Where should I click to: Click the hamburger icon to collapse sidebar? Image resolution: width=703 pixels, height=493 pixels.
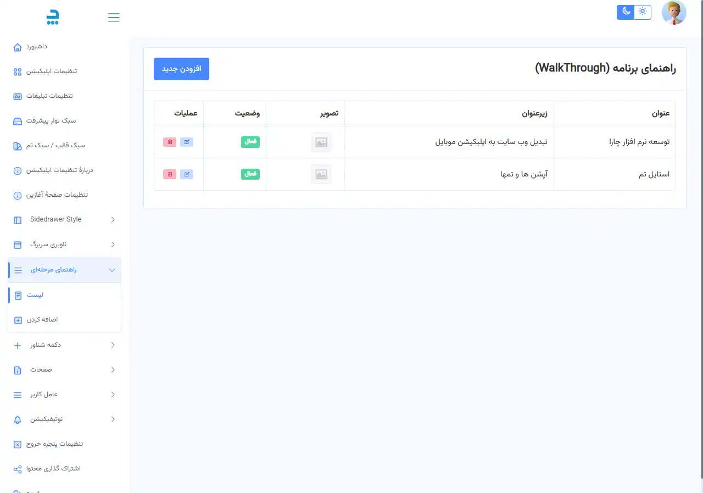pos(114,18)
